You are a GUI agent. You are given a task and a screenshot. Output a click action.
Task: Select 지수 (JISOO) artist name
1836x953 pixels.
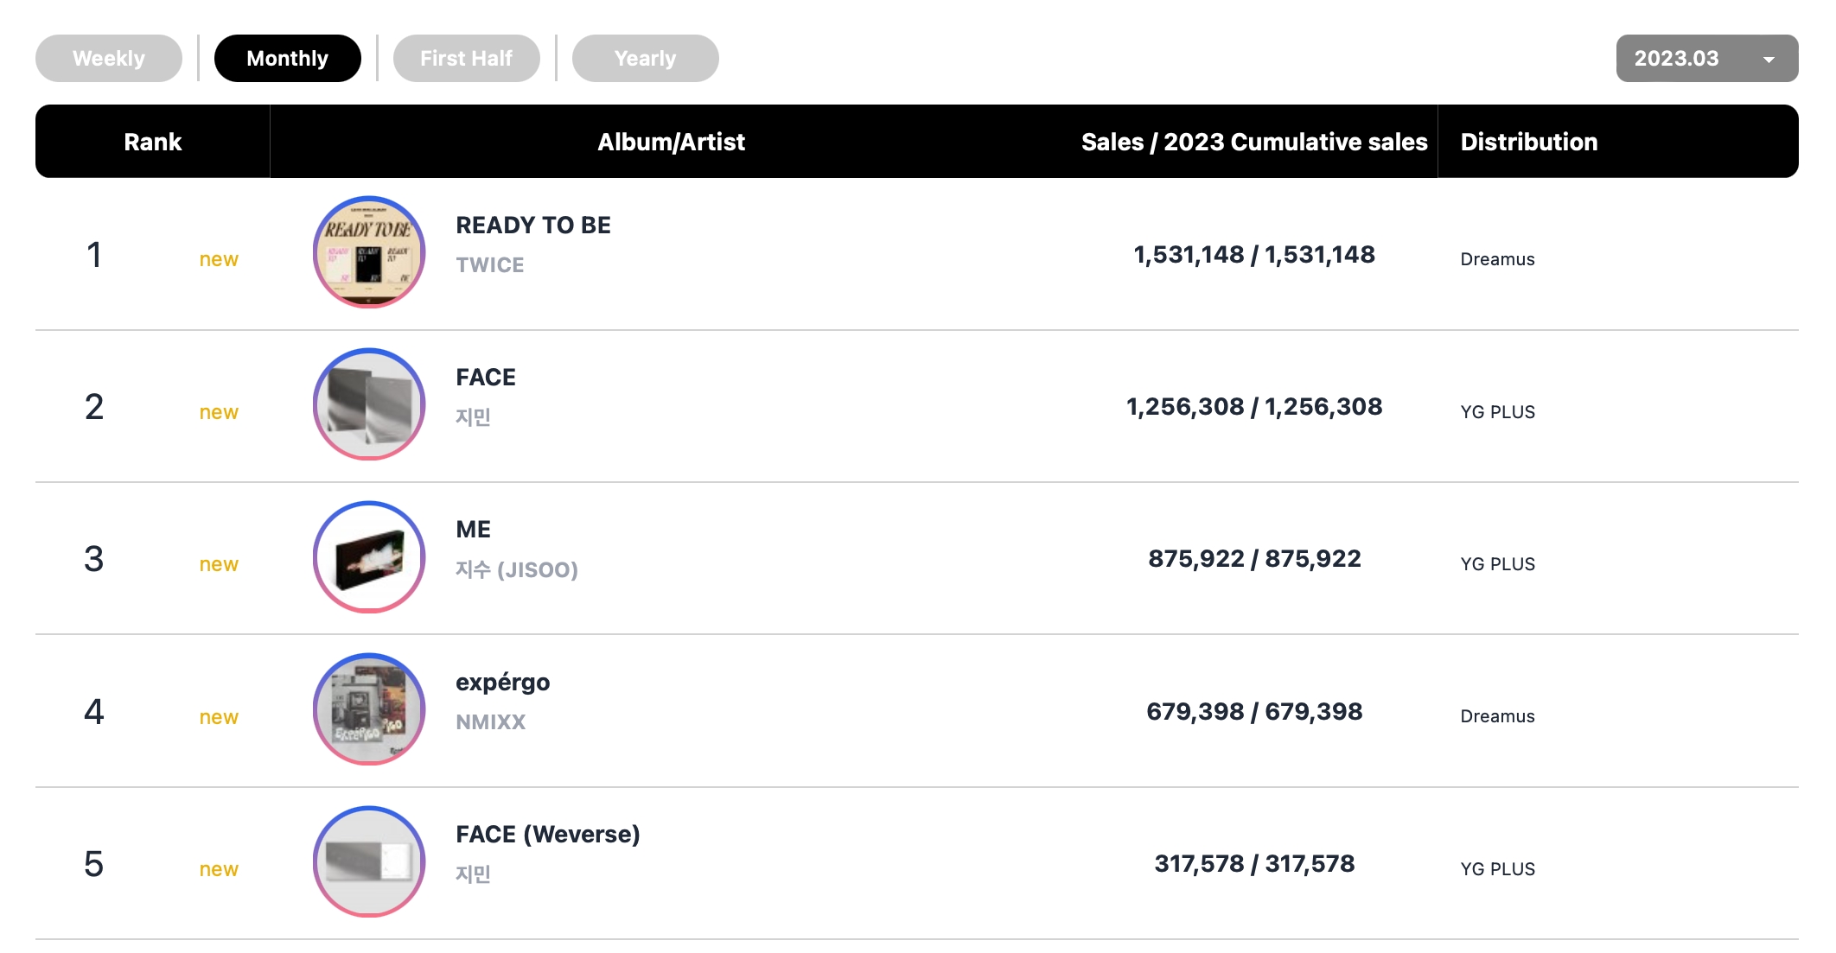[517, 569]
